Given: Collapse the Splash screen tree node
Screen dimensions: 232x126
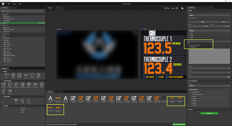Looking at the screenshot, I should tap(1, 14).
